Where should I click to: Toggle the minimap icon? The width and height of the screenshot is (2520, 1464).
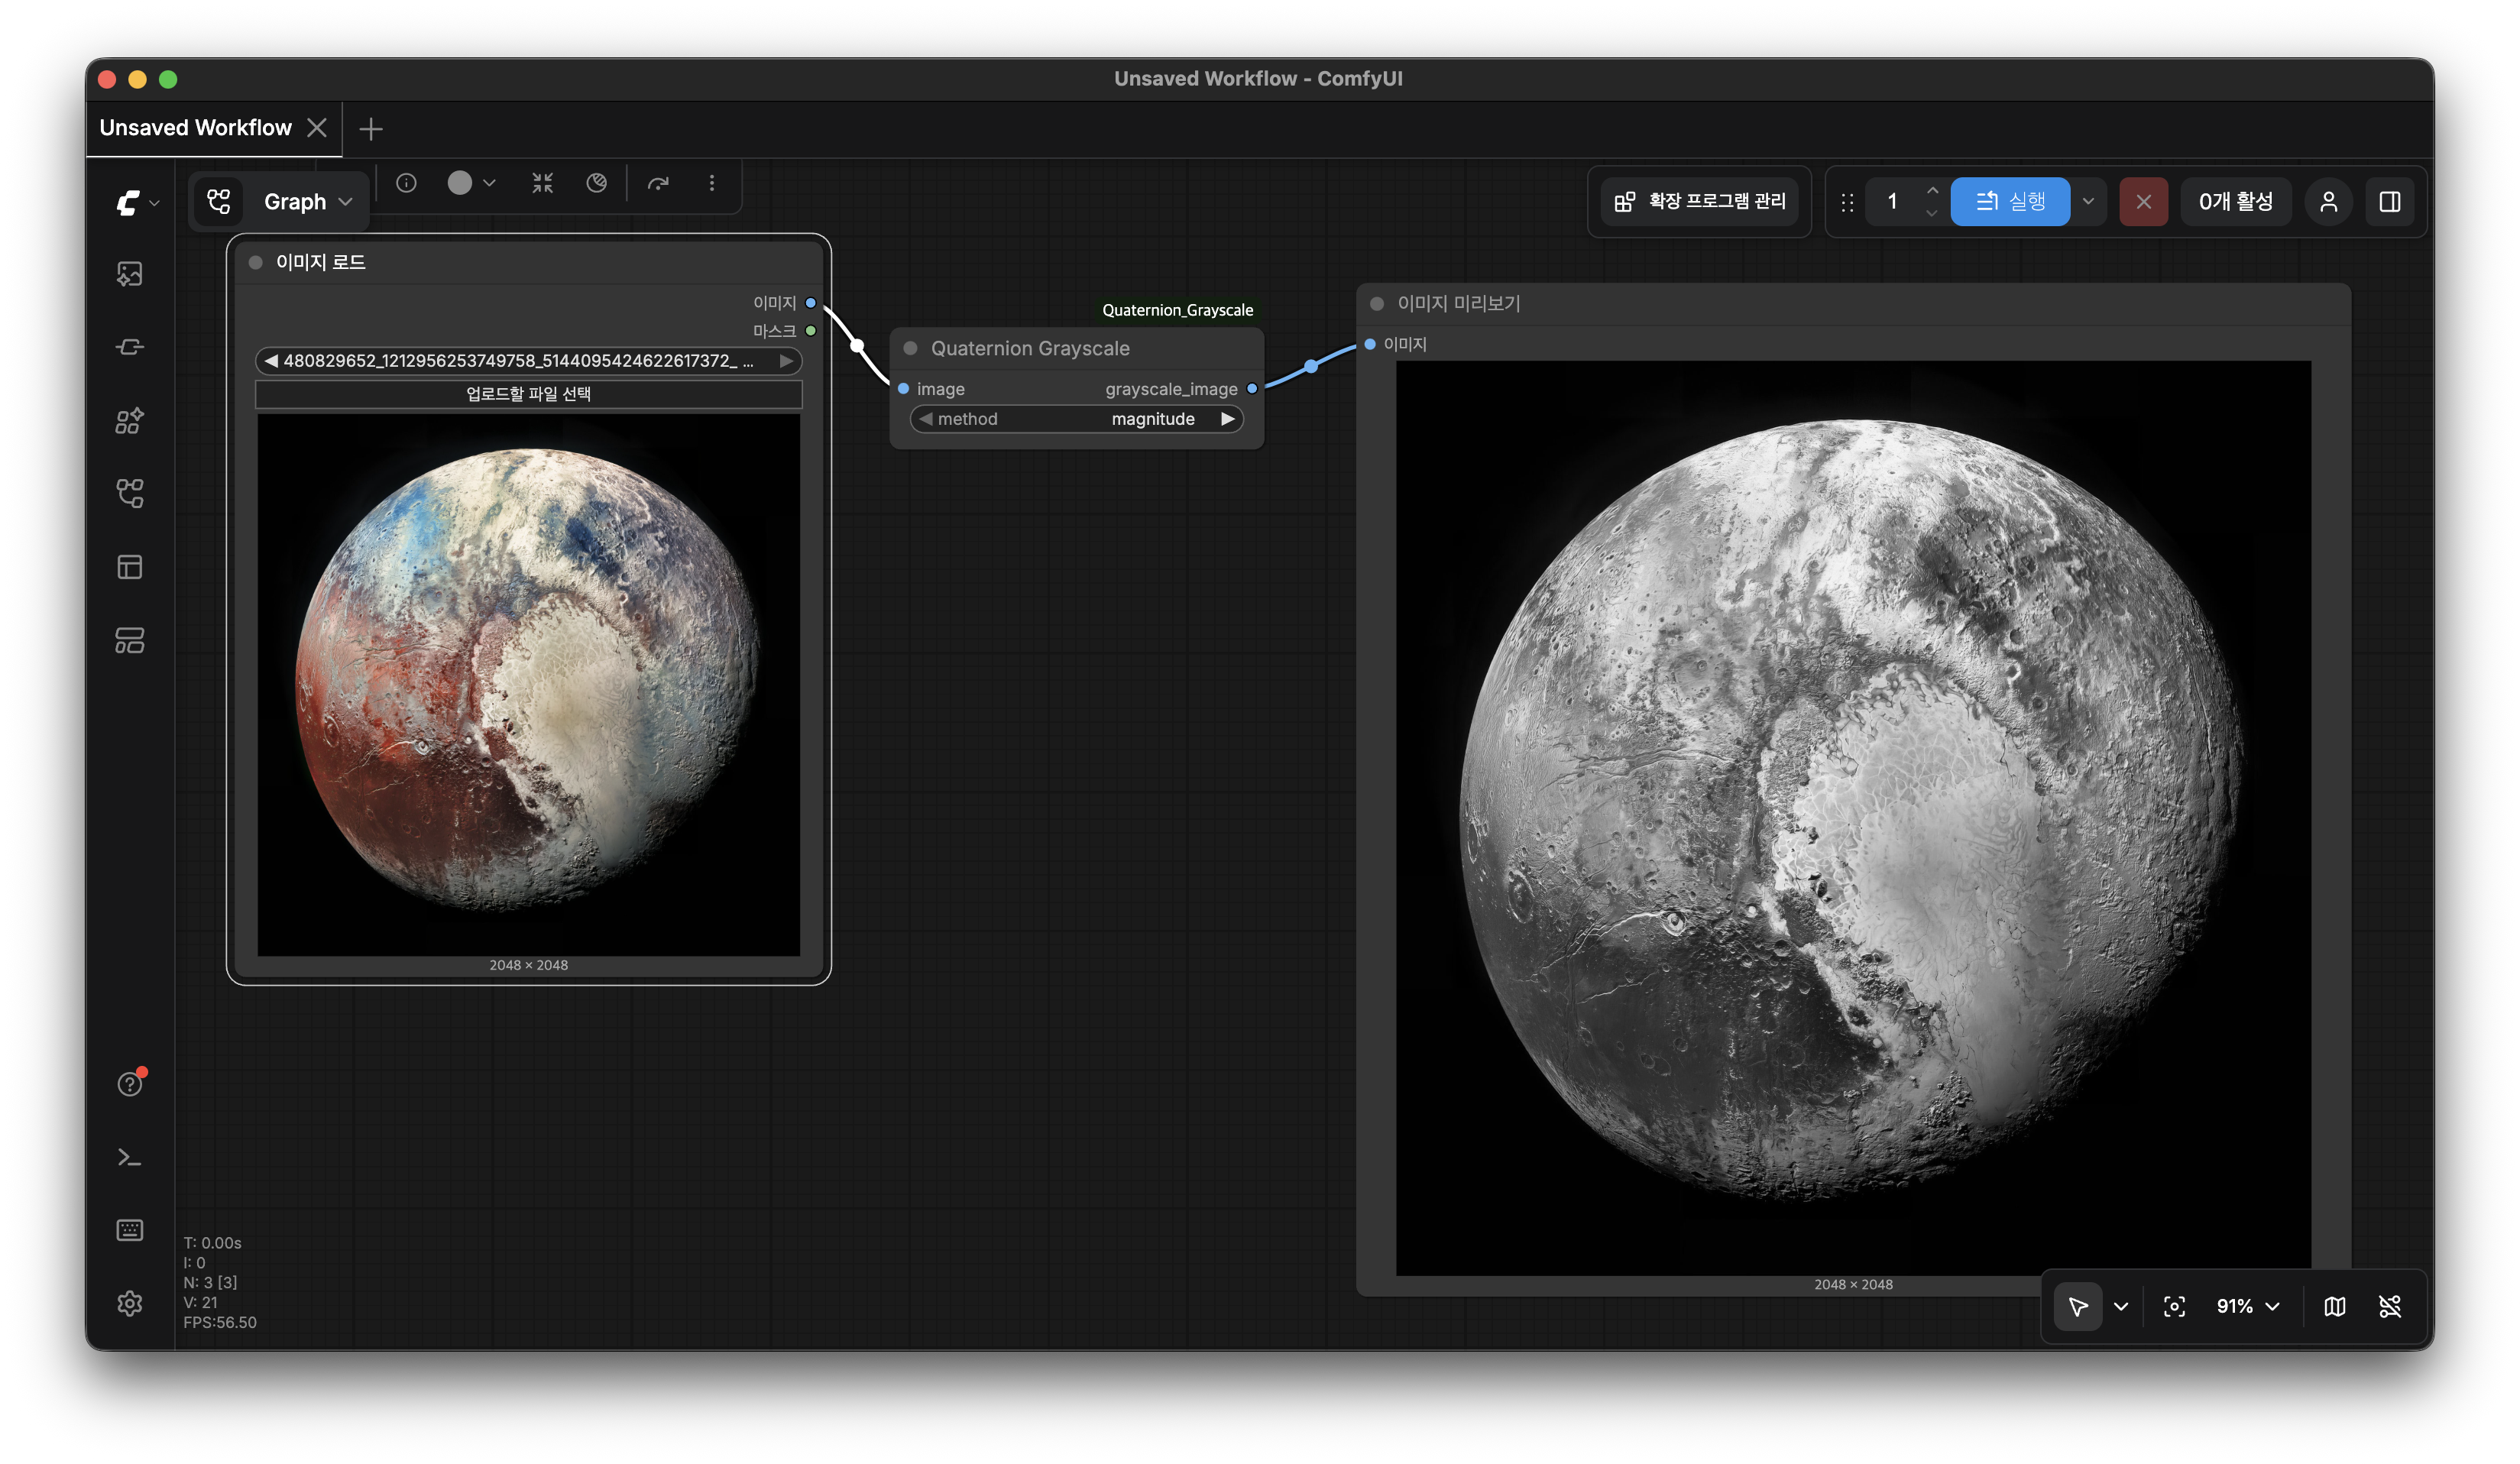pyautogui.click(x=2335, y=1306)
